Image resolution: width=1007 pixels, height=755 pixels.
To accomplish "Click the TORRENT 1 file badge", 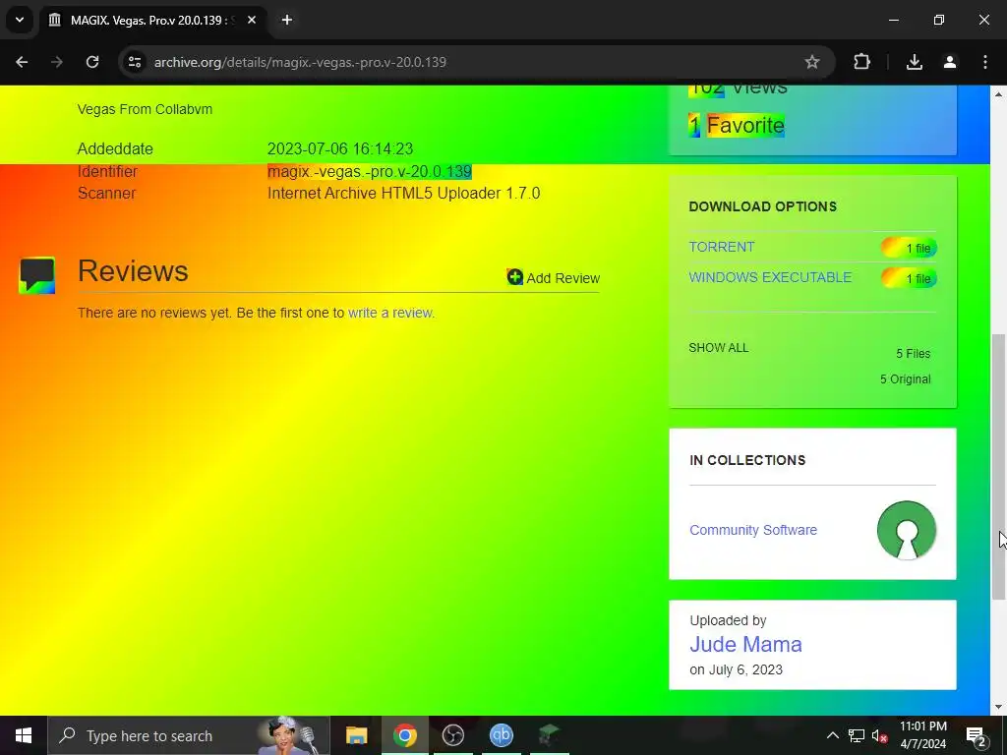I will pos(909,248).
